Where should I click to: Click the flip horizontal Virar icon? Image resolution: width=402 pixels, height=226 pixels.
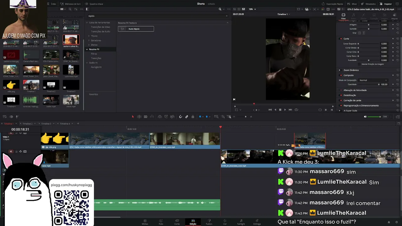360,33
